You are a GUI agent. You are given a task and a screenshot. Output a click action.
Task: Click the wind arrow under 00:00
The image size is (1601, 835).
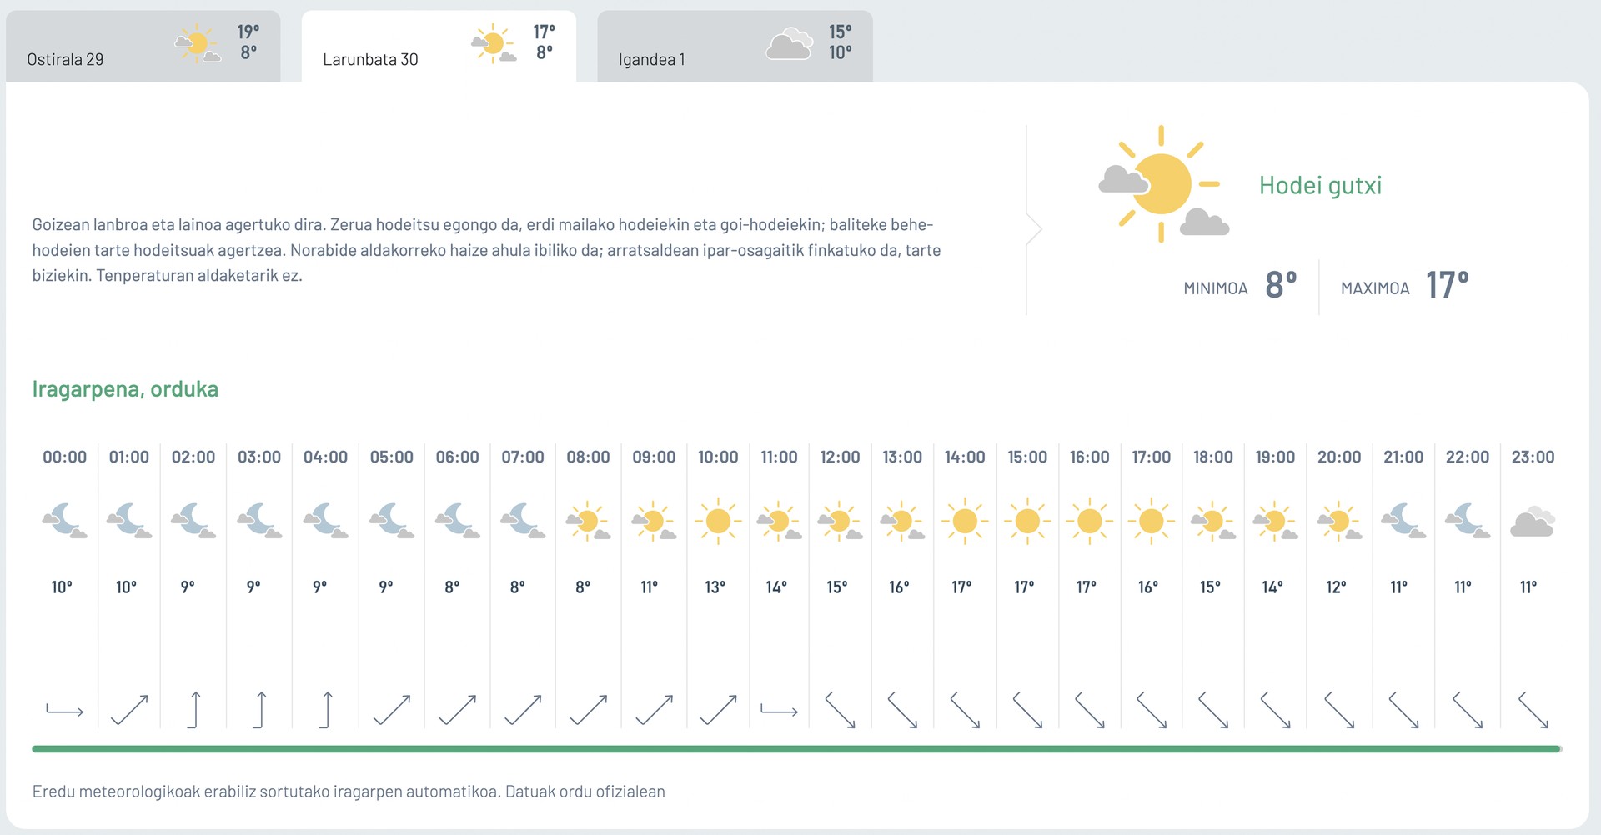(x=65, y=711)
